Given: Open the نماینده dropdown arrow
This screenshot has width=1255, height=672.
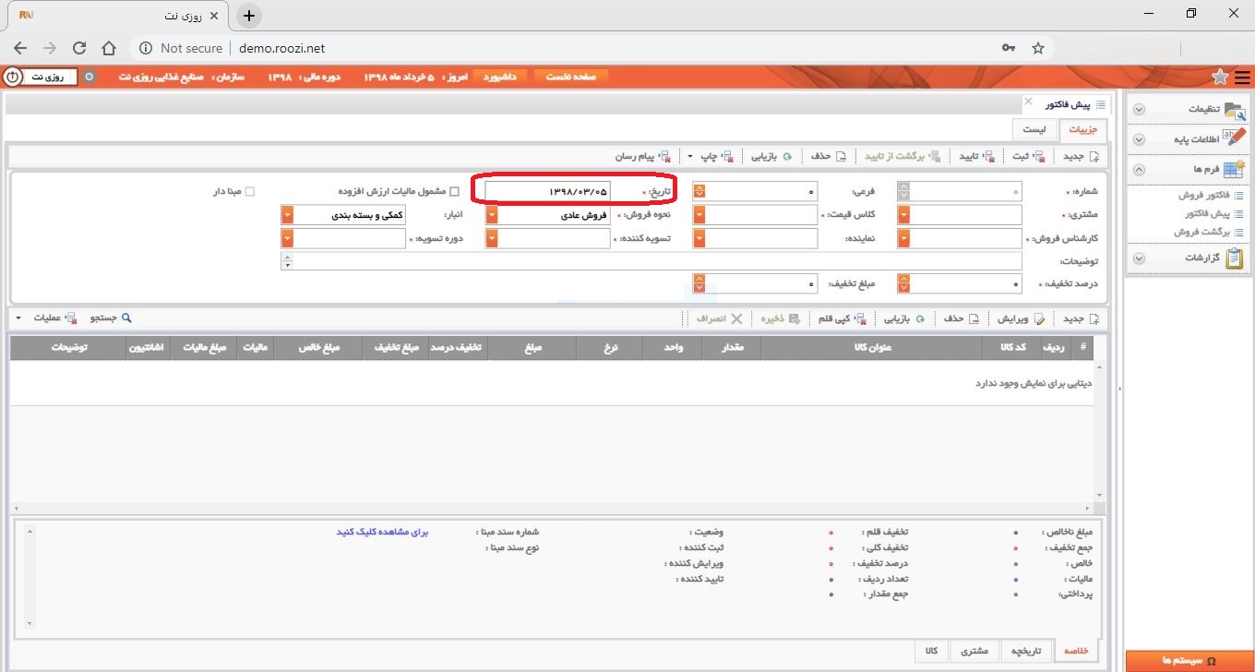Looking at the screenshot, I should point(699,238).
